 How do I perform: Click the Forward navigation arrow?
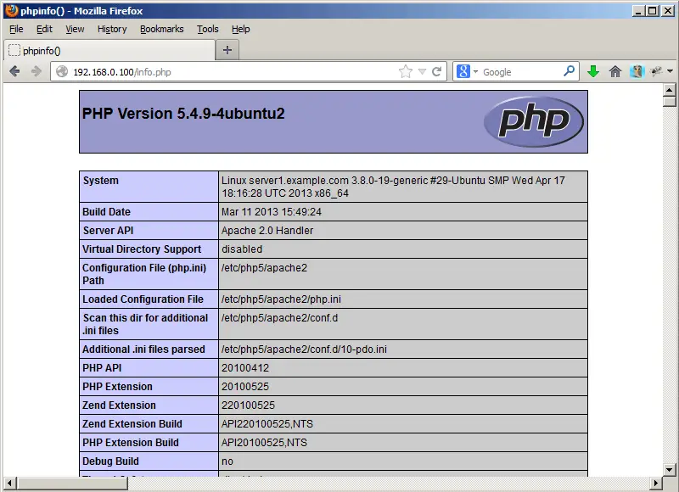tap(36, 71)
